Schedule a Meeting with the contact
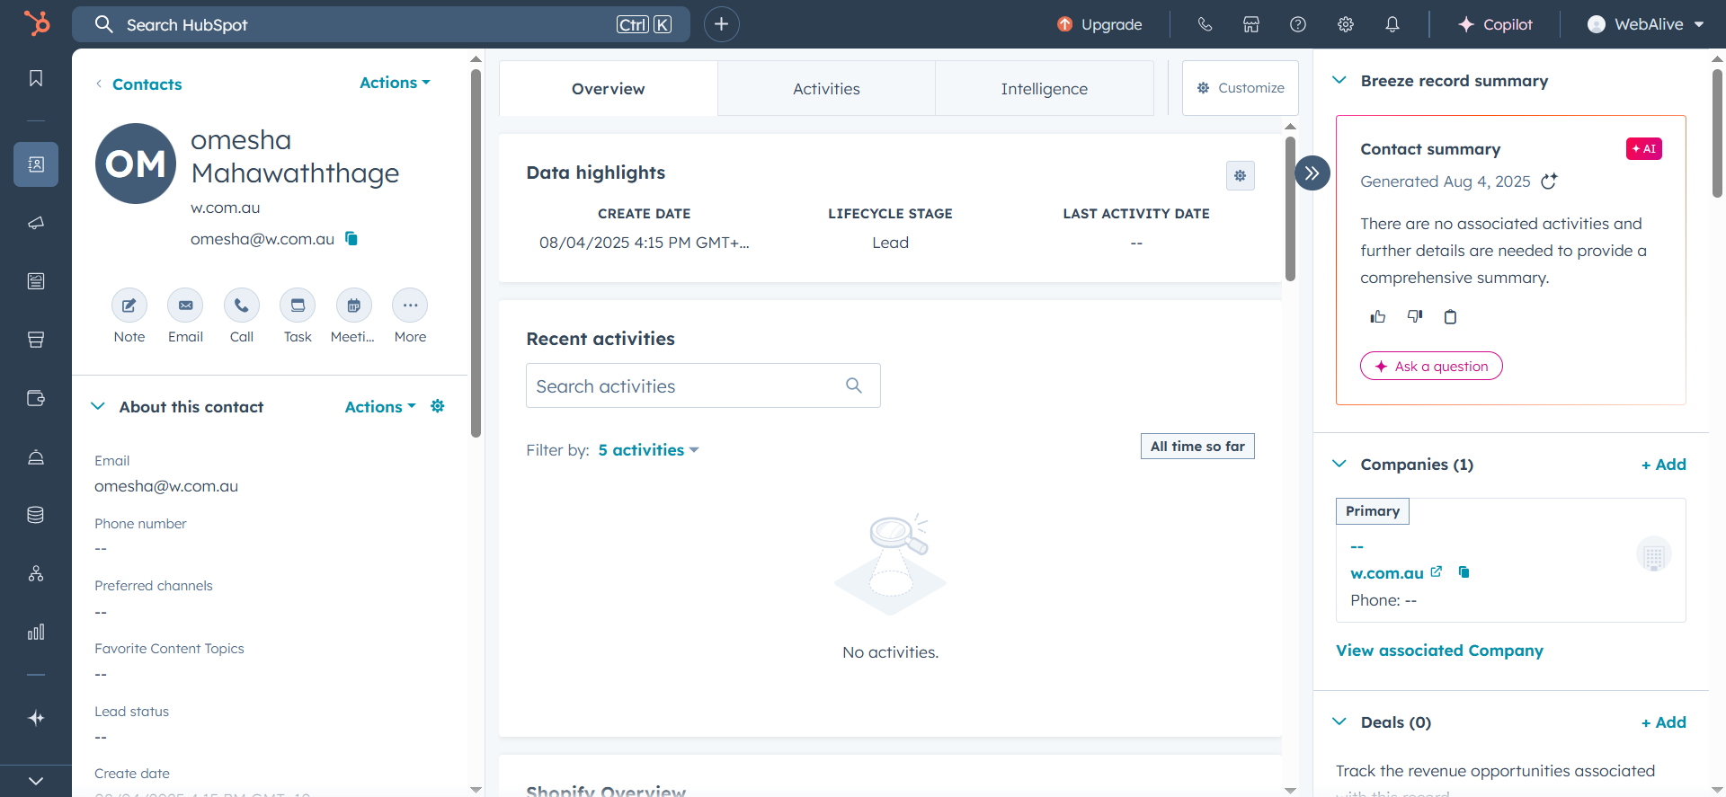 pos(354,306)
